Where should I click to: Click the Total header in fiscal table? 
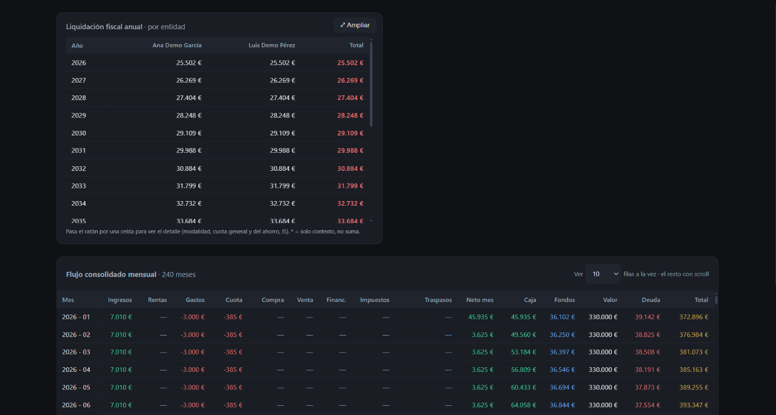pyautogui.click(x=356, y=45)
